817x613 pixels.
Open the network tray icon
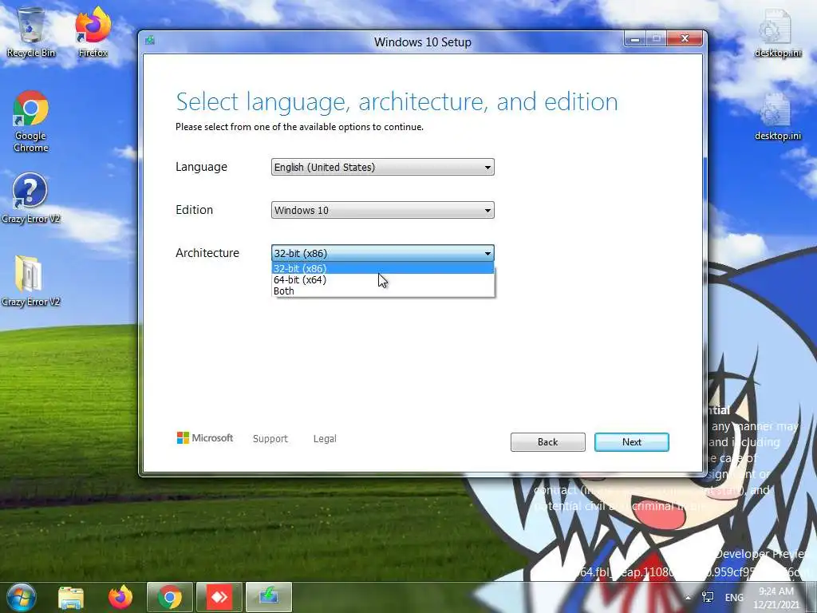(708, 597)
